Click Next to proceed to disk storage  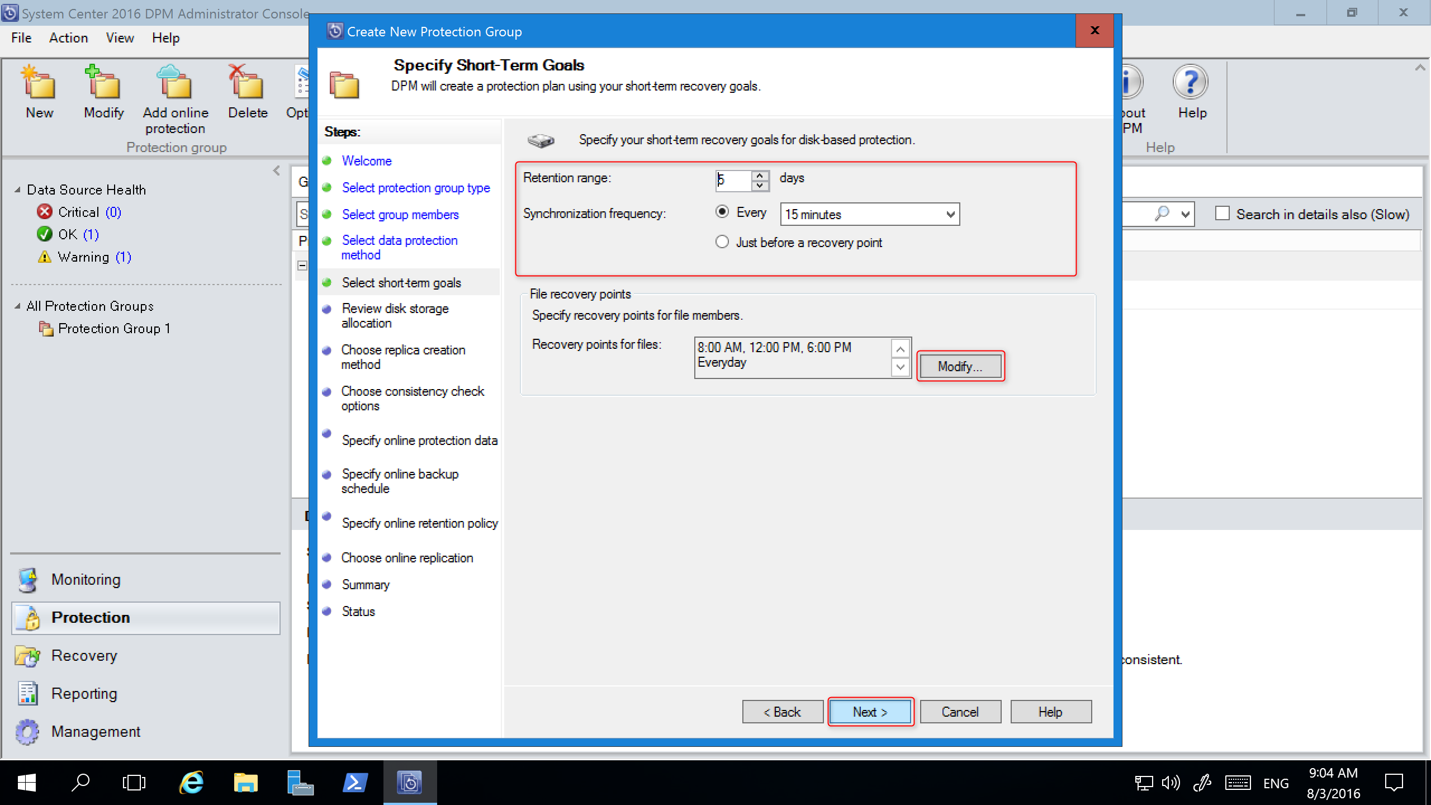point(869,712)
